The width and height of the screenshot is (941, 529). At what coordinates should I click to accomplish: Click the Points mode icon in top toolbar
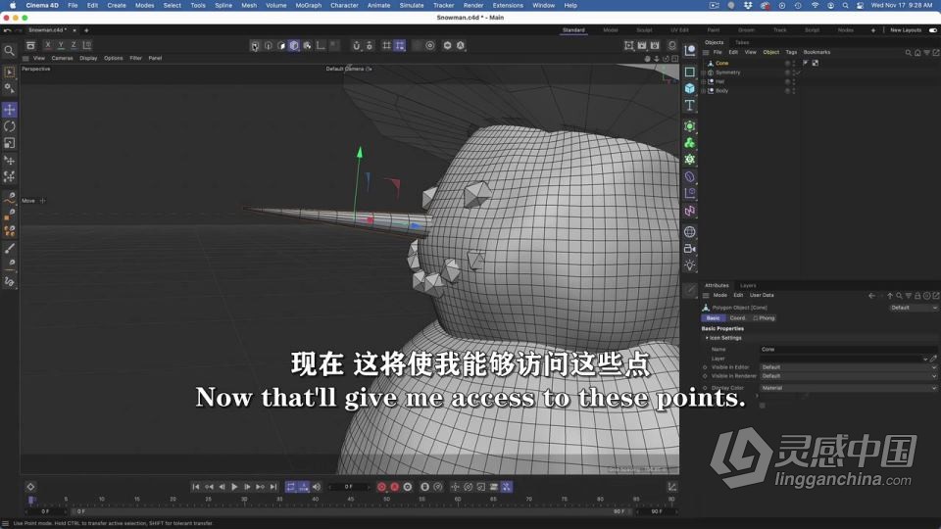(x=255, y=46)
